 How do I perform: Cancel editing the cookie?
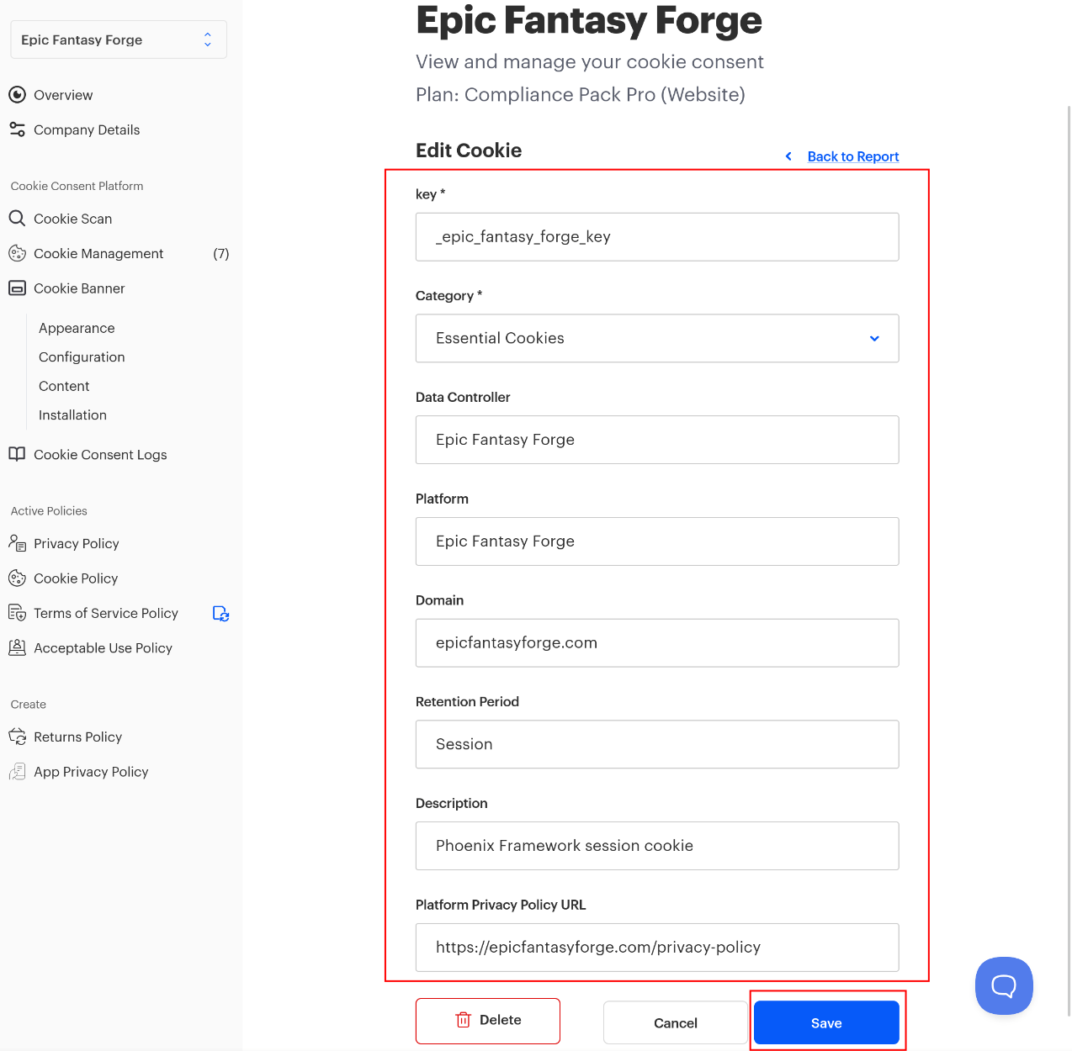(676, 1022)
